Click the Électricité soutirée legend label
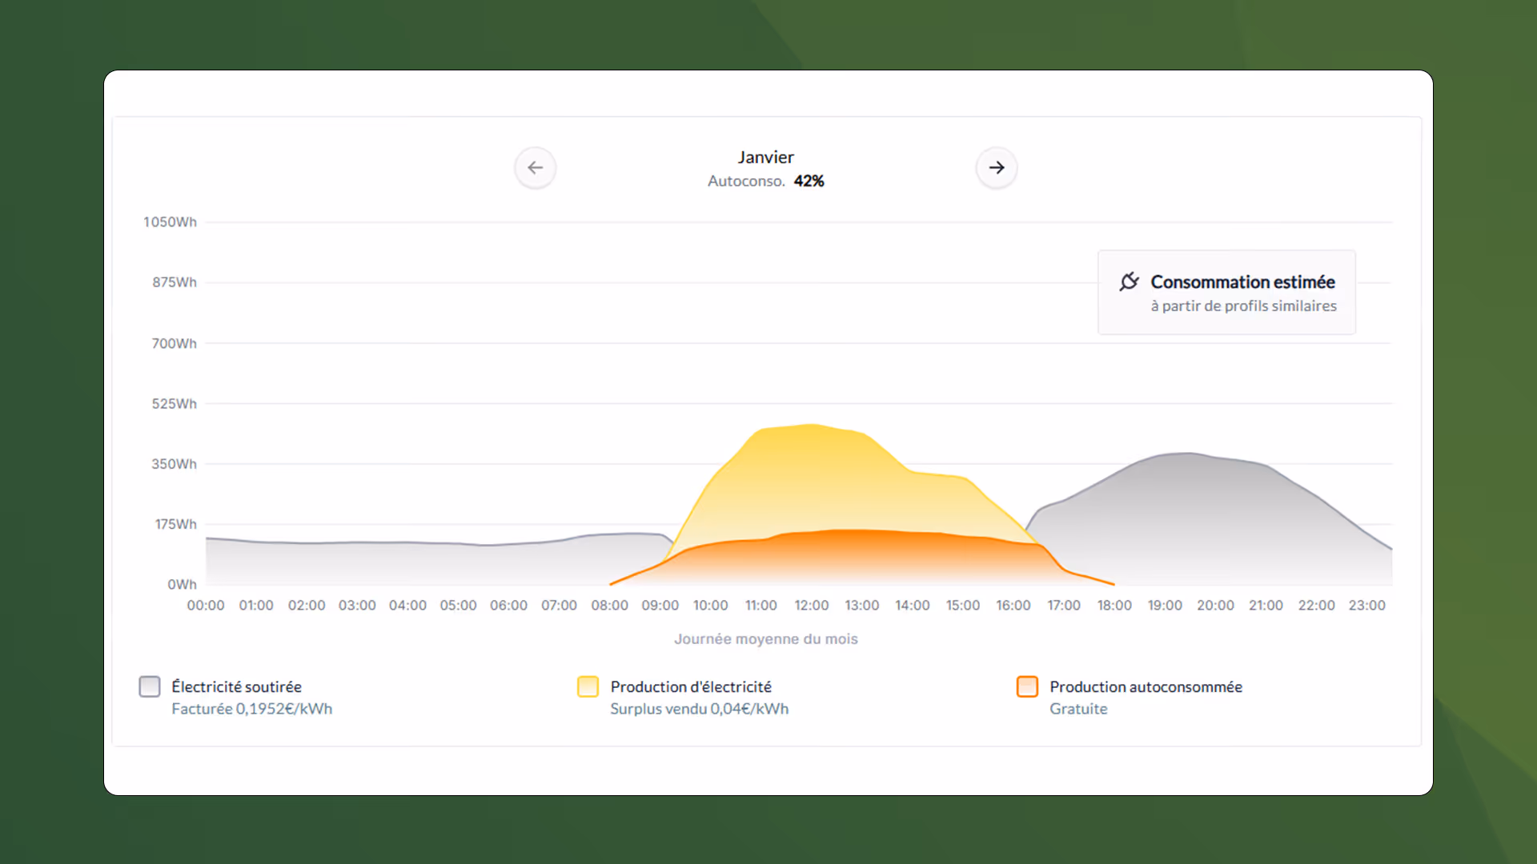The image size is (1537, 864). [x=236, y=686]
